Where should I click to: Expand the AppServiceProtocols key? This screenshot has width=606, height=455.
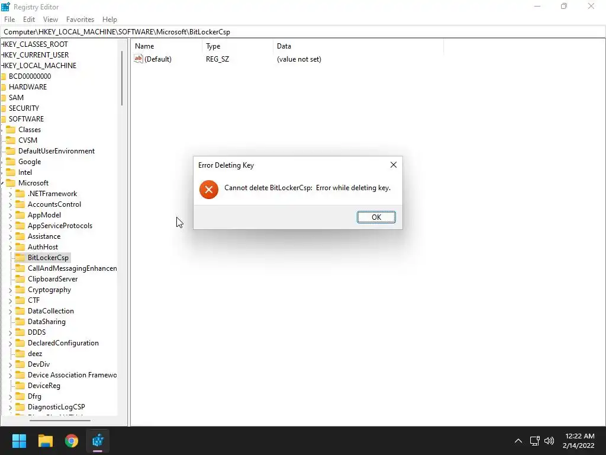(x=11, y=226)
